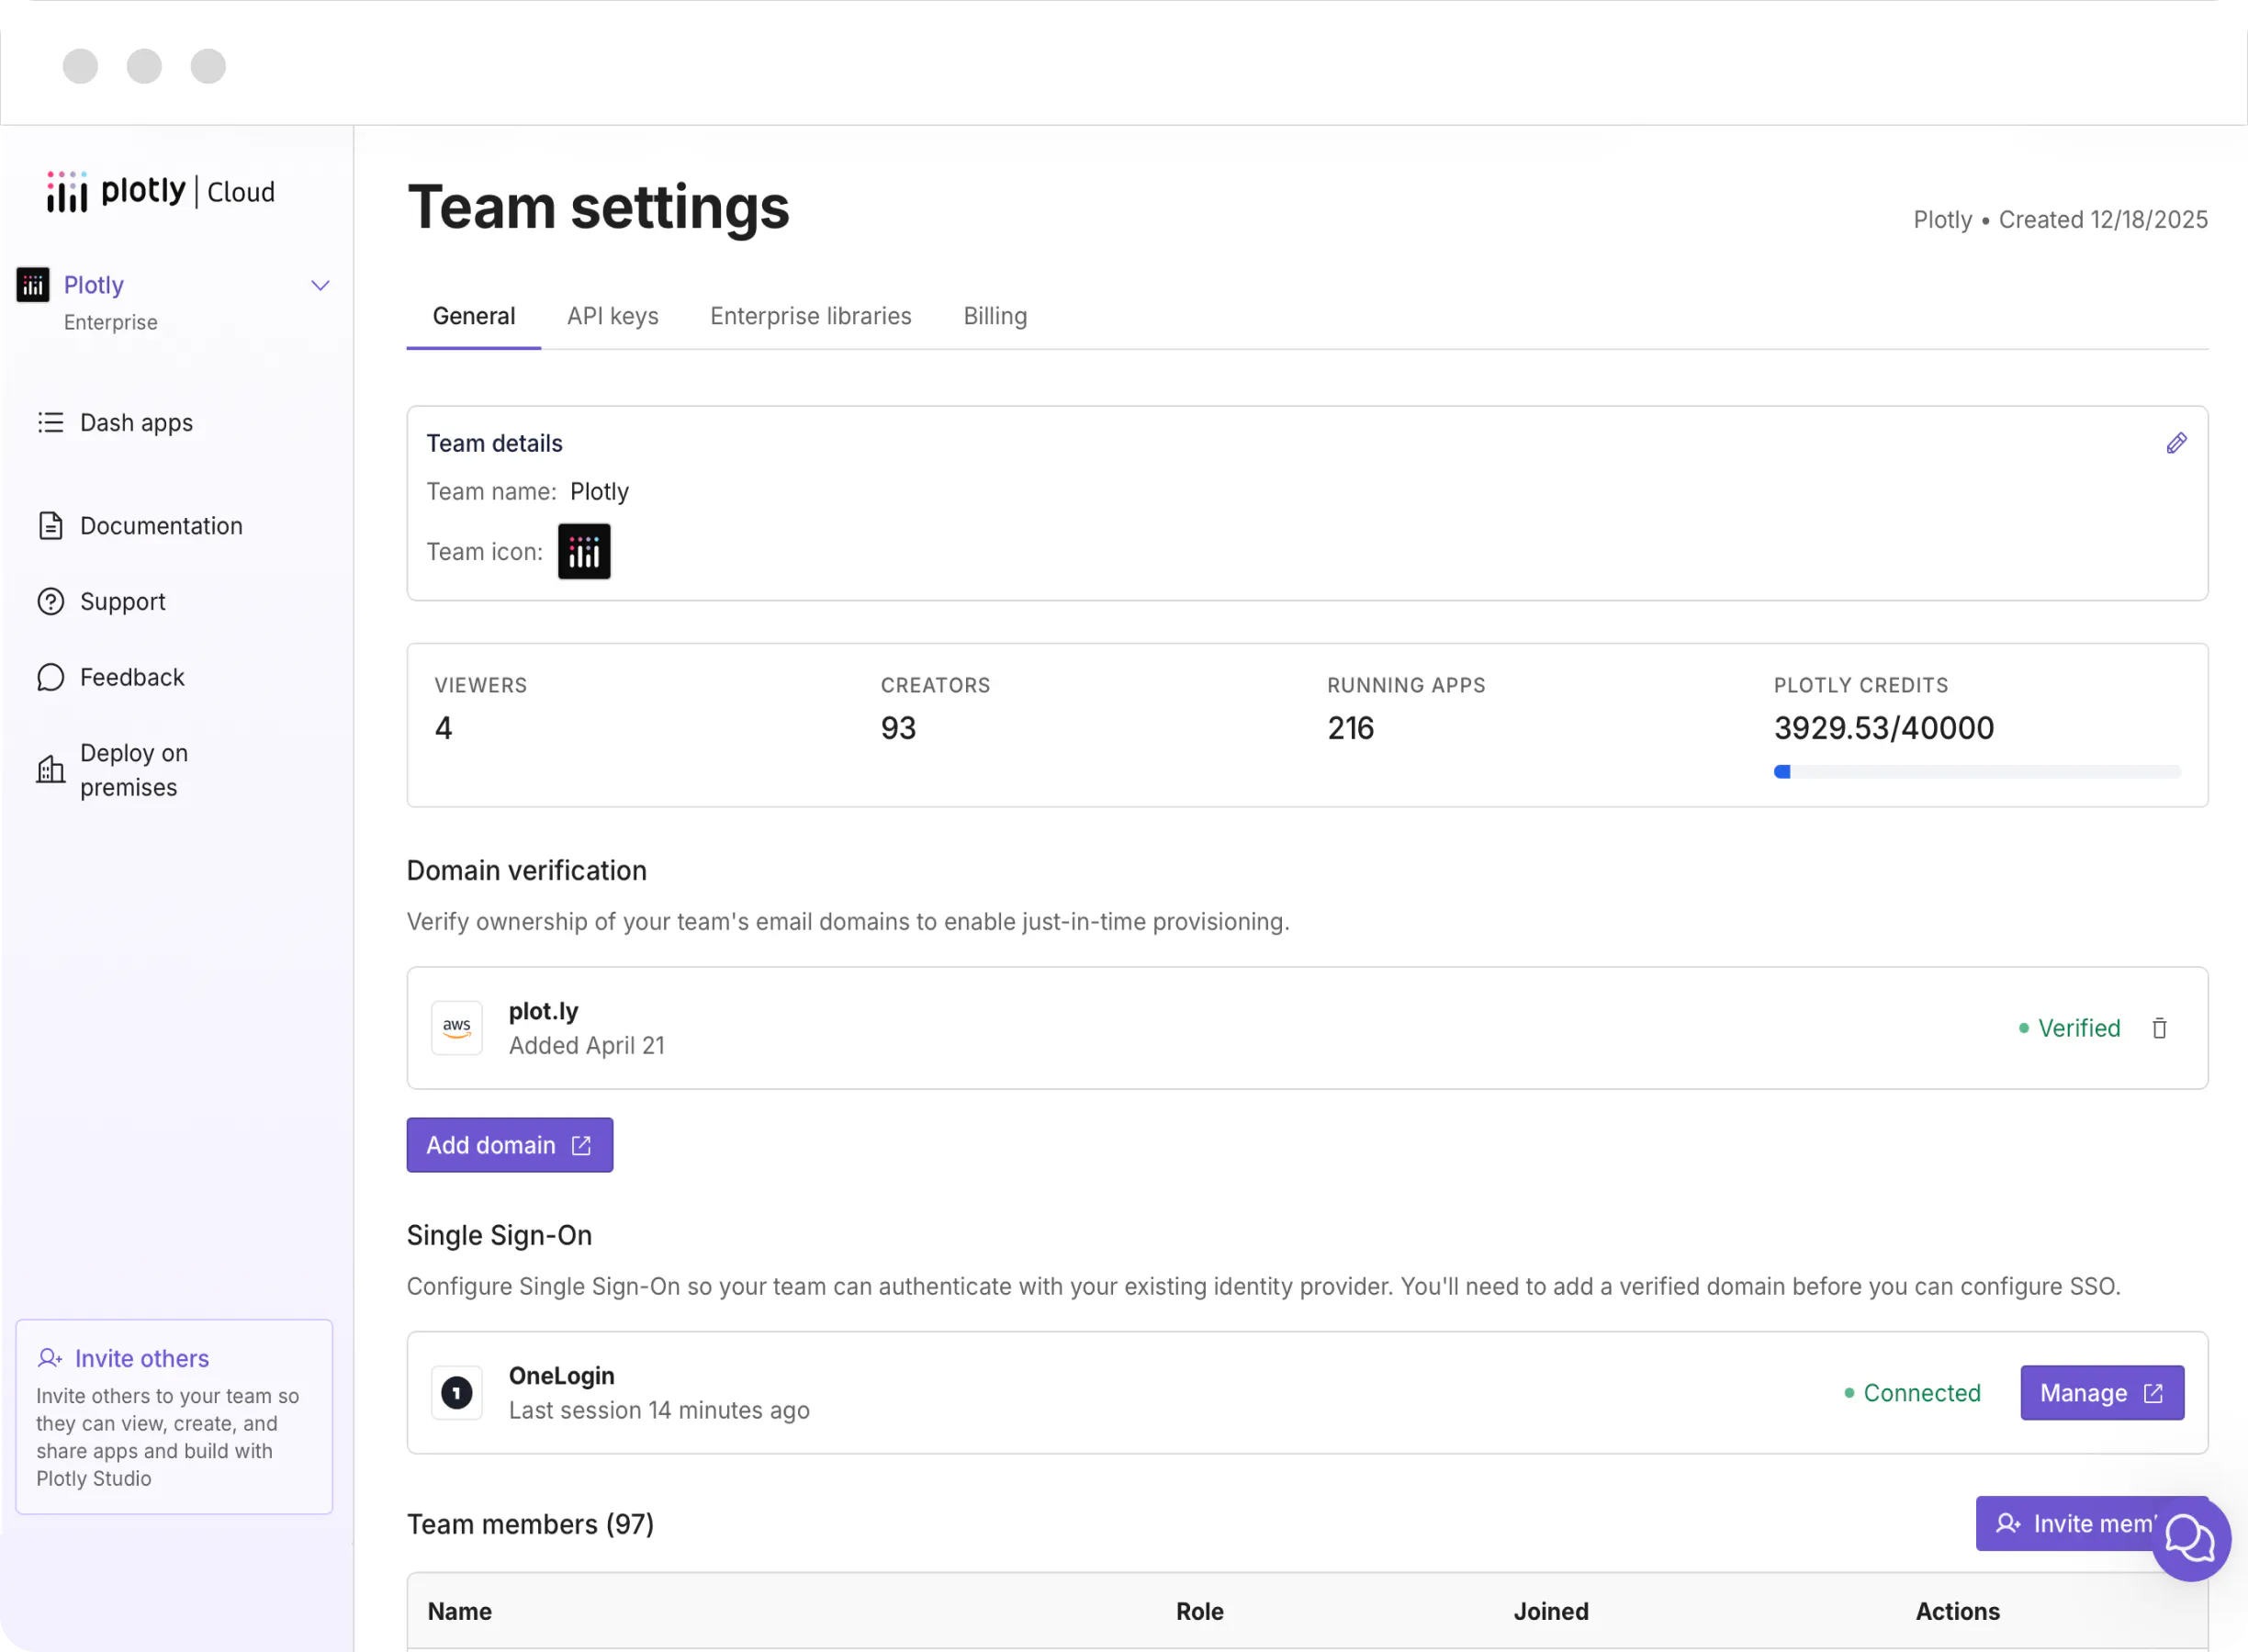This screenshot has height=1652, width=2248.
Task: Open Dash apps list icon
Action: coord(51,423)
